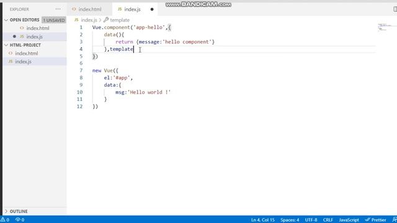397x223 pixels.
Task: Click line number 12 in gutter
Action: click(x=80, y=107)
